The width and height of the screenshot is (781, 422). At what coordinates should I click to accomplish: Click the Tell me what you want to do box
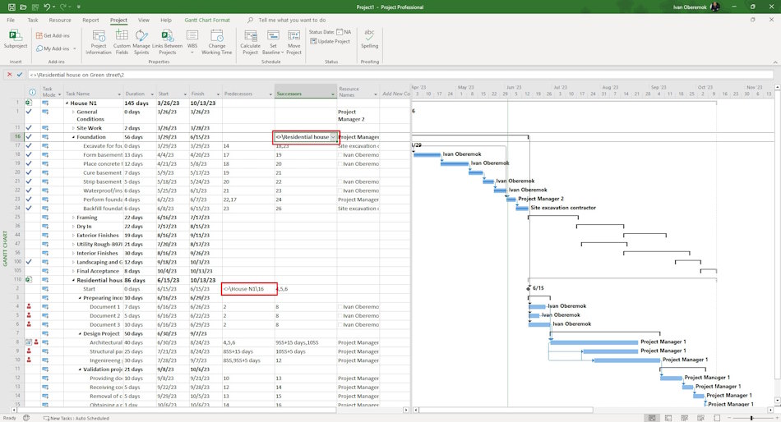(292, 20)
